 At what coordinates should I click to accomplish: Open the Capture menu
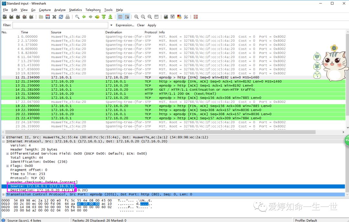45,10
